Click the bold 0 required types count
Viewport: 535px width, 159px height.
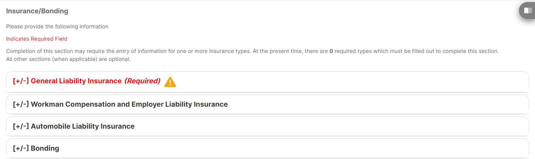pyautogui.click(x=331, y=51)
